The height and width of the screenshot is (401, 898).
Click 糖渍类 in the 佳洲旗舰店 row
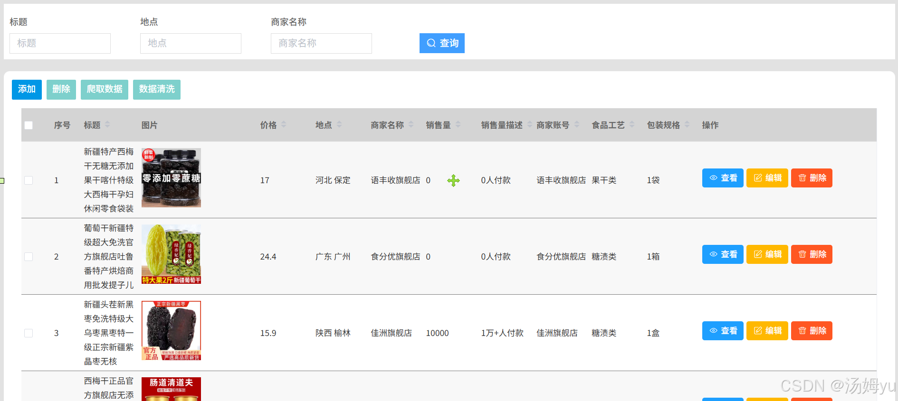coord(604,333)
